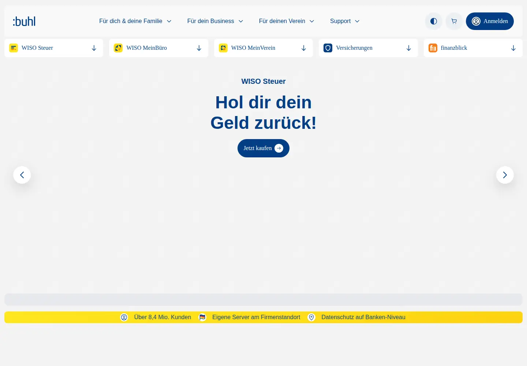Viewport: 527px width, 366px height.
Task: Expand the Support menu
Action: click(x=345, y=21)
